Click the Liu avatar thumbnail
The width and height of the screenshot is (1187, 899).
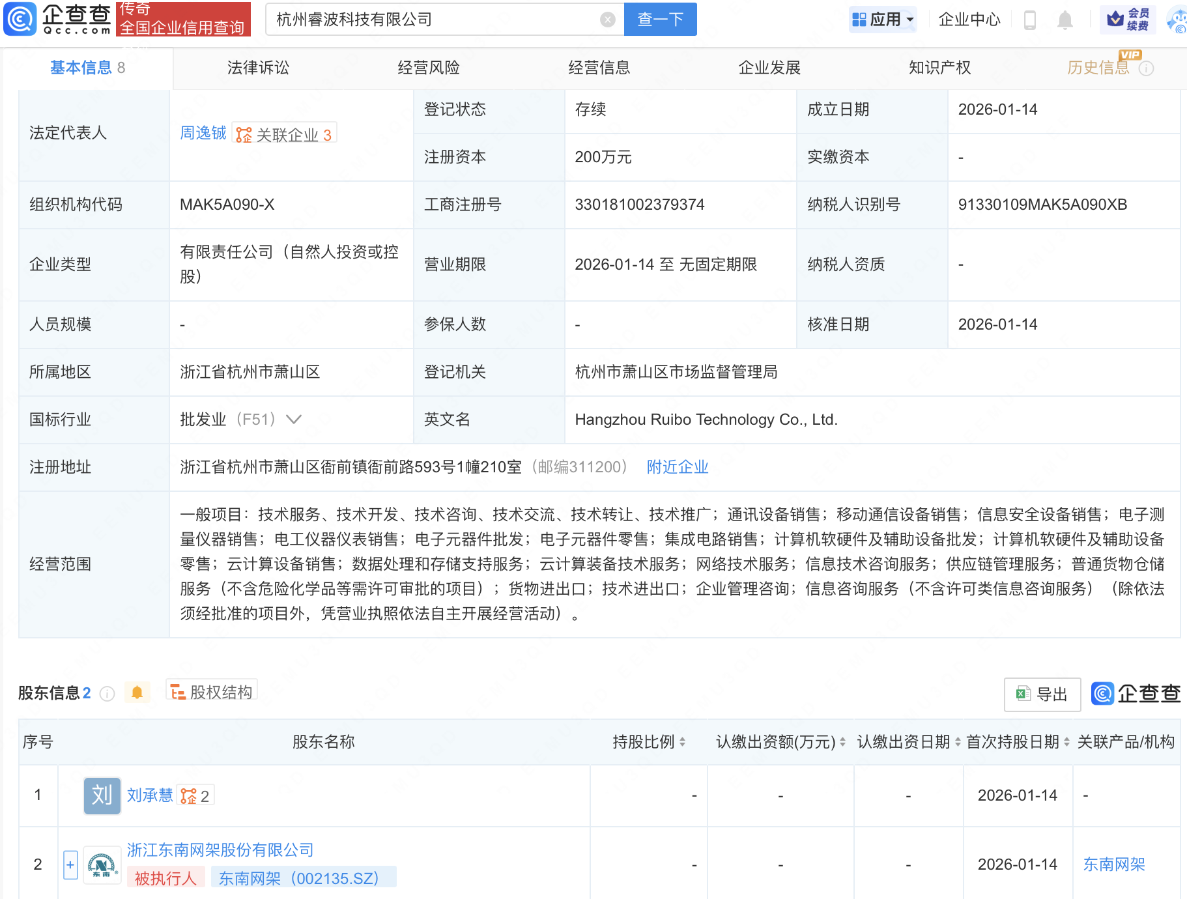tap(102, 795)
